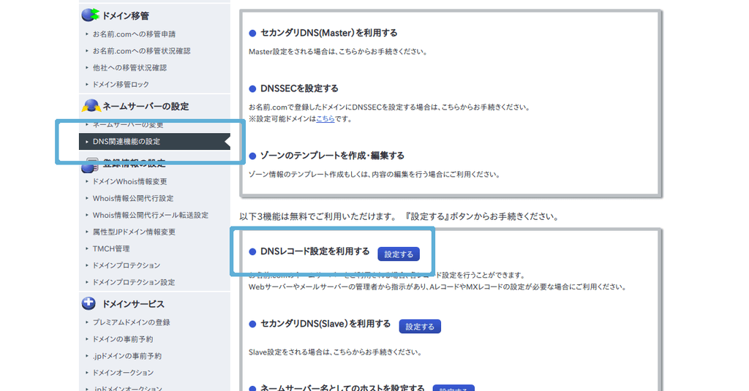Open お名前.comへの移管状況確認 menu item
749x391 pixels.
pos(141,50)
